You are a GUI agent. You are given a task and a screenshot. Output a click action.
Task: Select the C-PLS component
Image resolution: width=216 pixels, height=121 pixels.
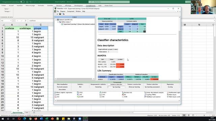[x=80, y=93]
